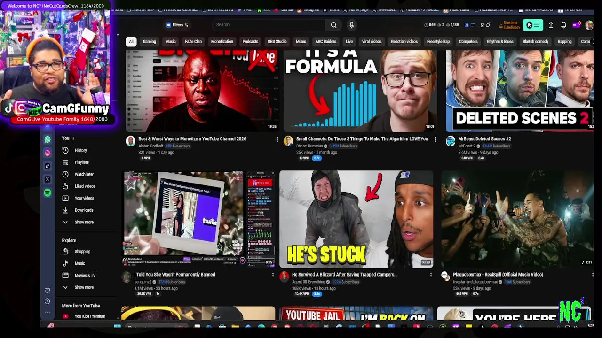Select the Freestyle Rap chip
This screenshot has height=338, width=602.
coord(438,42)
